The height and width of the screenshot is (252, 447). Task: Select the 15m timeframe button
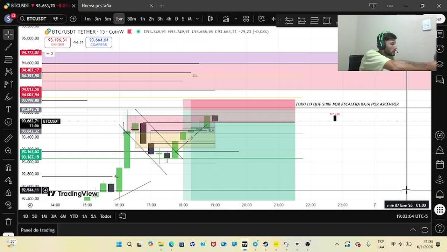119,19
